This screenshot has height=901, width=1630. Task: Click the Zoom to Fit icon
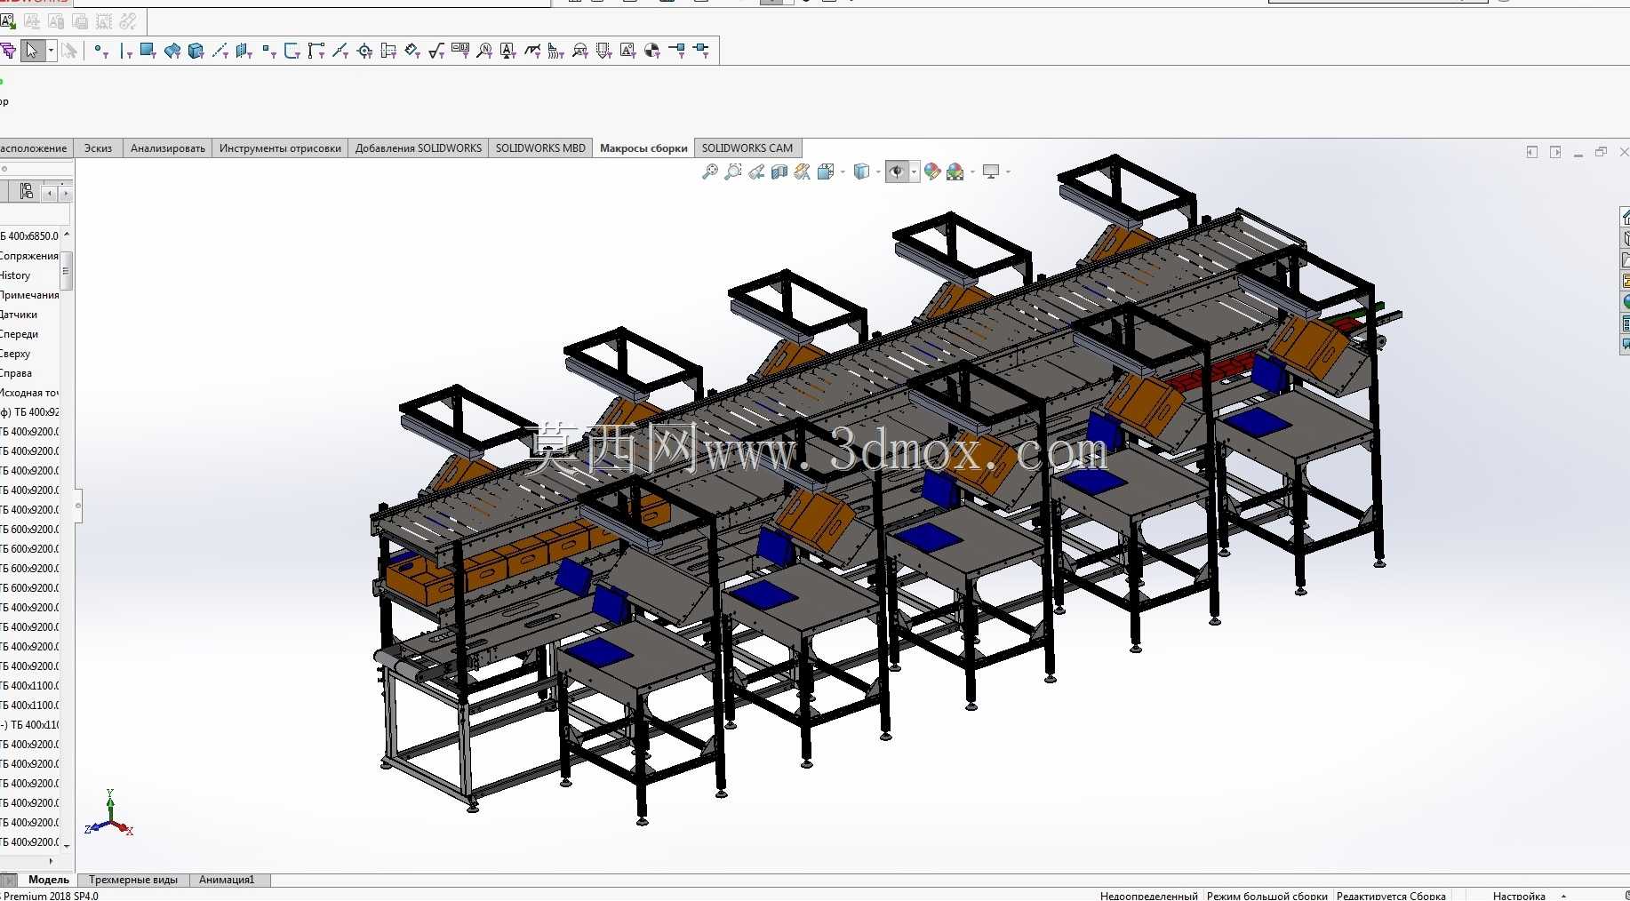[x=710, y=171]
